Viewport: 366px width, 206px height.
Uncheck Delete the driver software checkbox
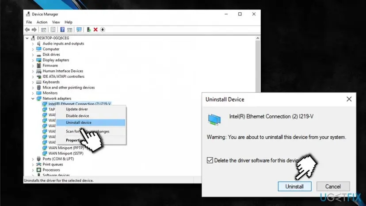210,160
